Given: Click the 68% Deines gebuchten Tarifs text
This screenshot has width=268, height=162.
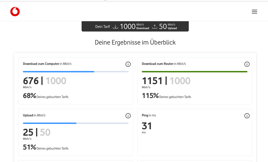Looking at the screenshot, I should point(46,96).
